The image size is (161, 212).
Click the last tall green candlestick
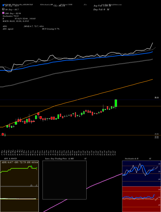(x=116, y=103)
